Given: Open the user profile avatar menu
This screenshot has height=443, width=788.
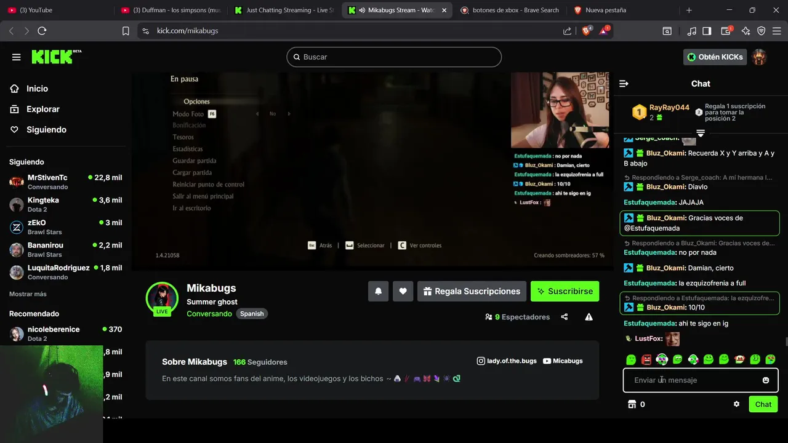Looking at the screenshot, I should pos(759,57).
